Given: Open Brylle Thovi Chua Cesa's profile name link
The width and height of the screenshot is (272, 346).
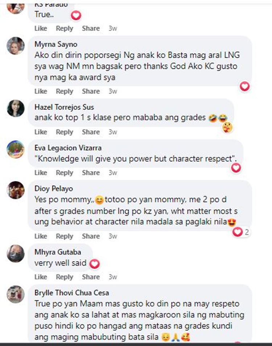Looking at the screenshot, I should pos(72,293).
